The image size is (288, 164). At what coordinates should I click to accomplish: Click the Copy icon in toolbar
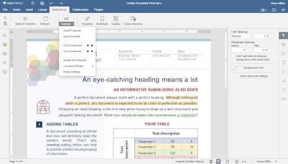coord(5,18)
